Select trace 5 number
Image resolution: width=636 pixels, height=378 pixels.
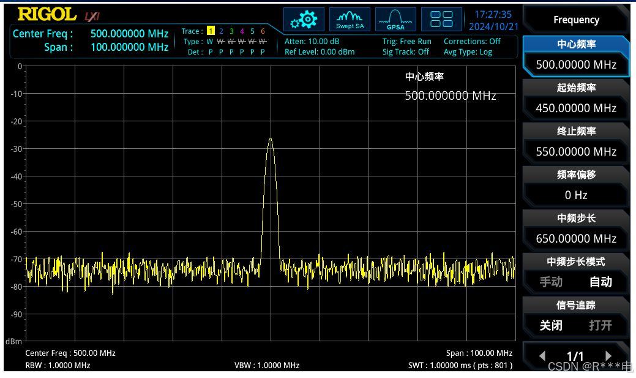coord(252,31)
